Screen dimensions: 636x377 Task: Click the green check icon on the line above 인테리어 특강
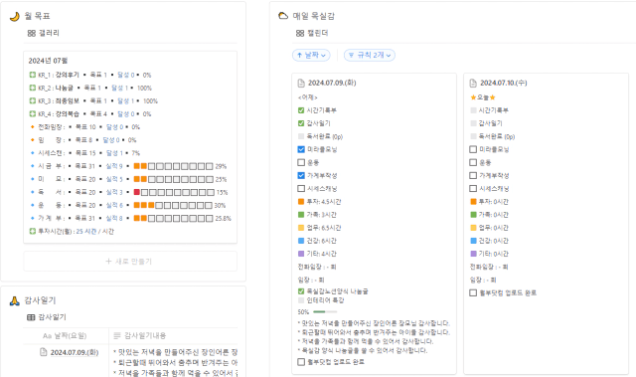tap(301, 291)
